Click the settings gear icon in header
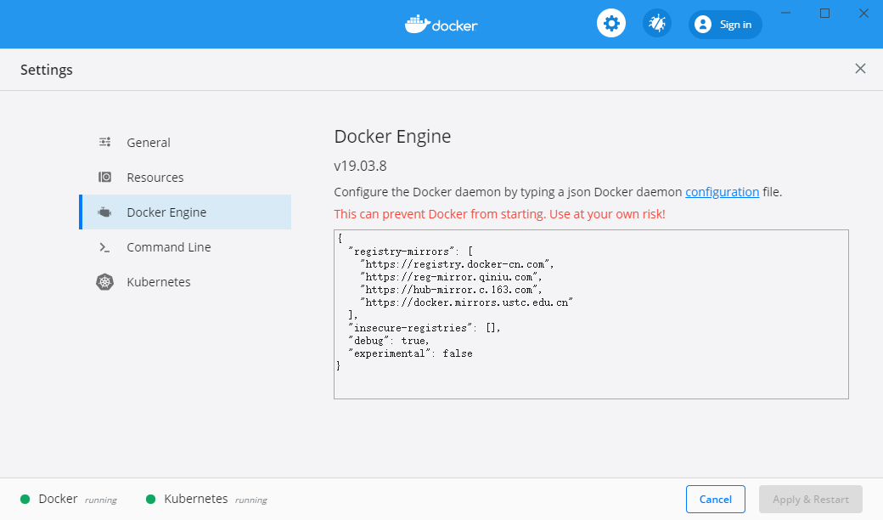The image size is (883, 520). (x=610, y=24)
